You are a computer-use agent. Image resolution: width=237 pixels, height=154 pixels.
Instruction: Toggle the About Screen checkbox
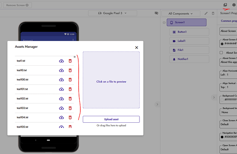[221, 53]
